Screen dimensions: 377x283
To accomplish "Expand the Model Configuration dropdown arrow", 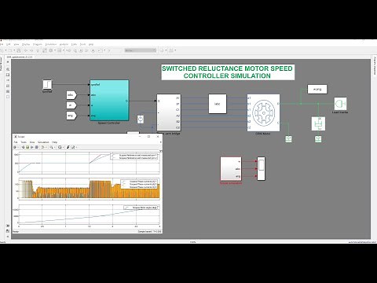I will click(x=55, y=50).
